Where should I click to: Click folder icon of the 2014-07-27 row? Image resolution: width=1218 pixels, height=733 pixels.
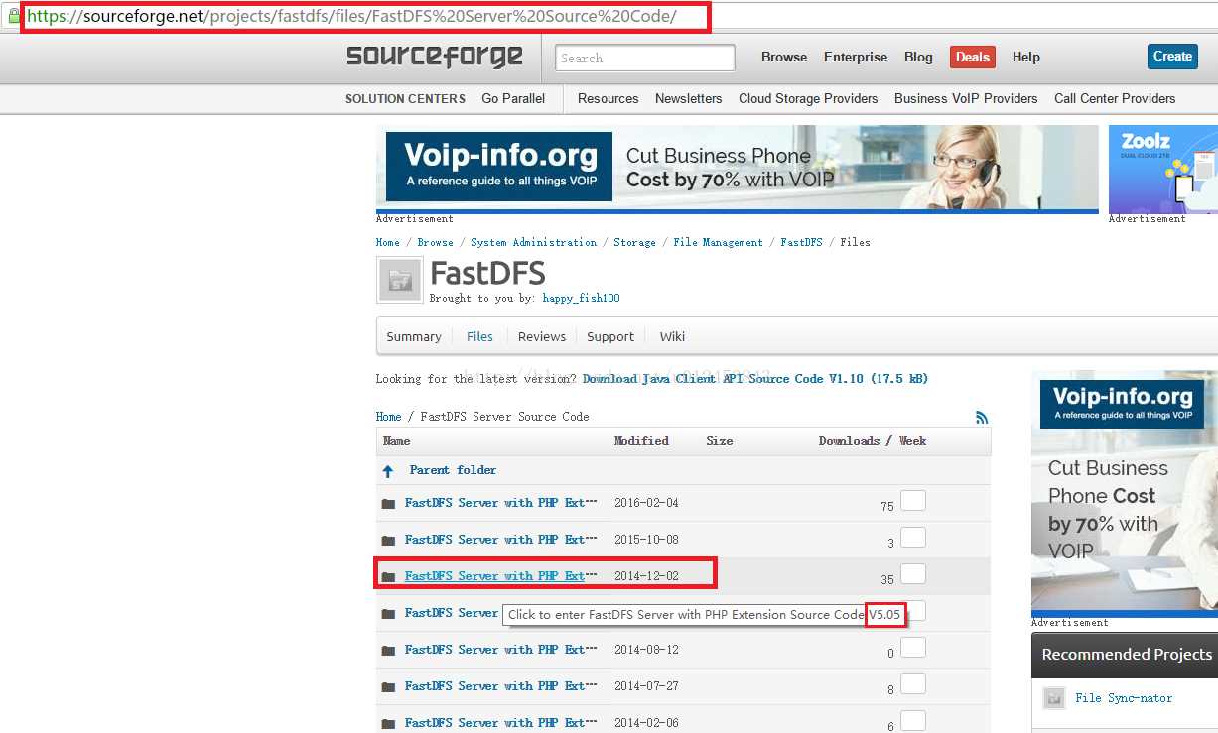tap(388, 687)
